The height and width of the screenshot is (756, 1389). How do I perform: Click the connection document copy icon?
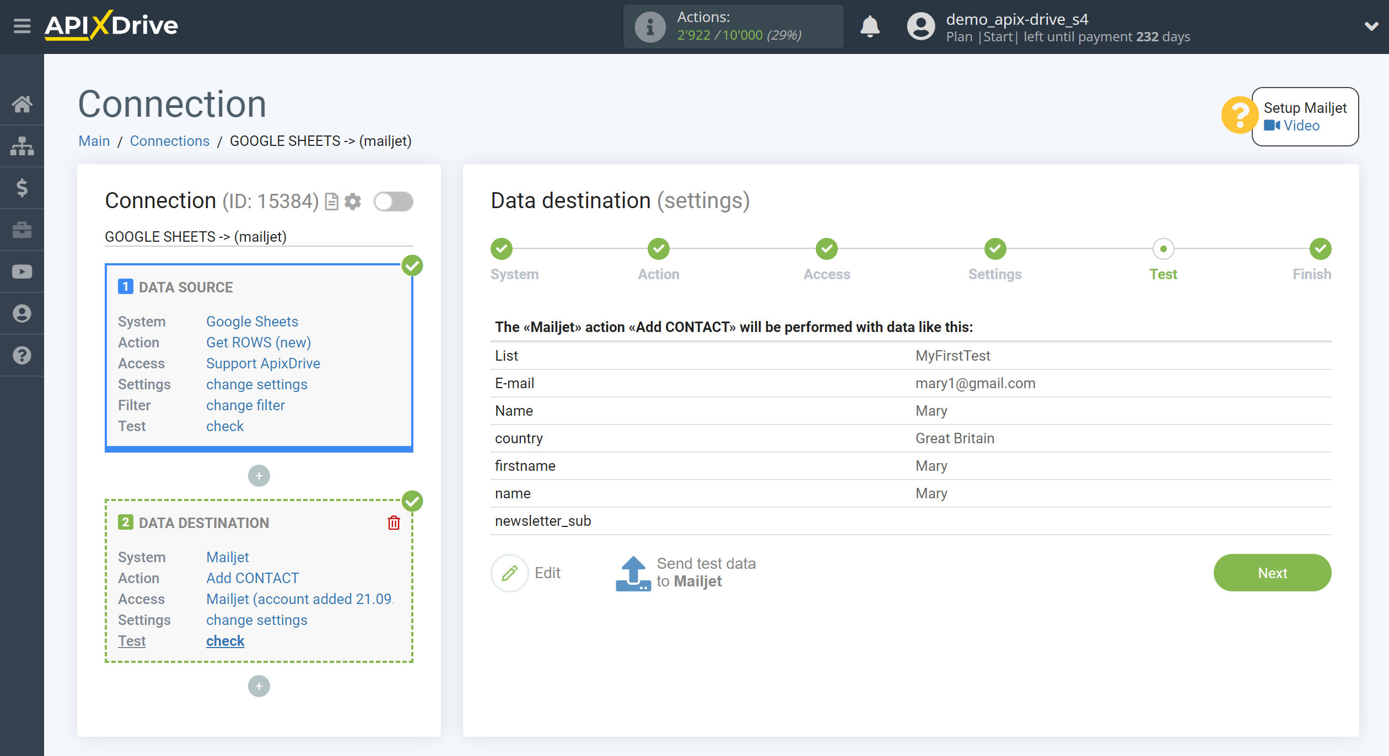[x=331, y=202]
